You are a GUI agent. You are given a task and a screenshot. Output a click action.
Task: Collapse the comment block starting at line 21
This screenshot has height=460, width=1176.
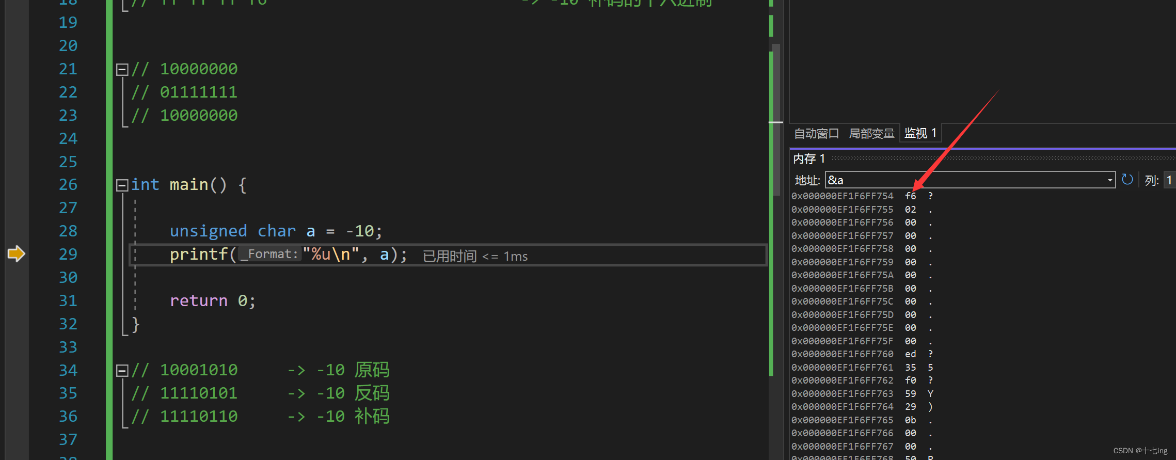122,70
